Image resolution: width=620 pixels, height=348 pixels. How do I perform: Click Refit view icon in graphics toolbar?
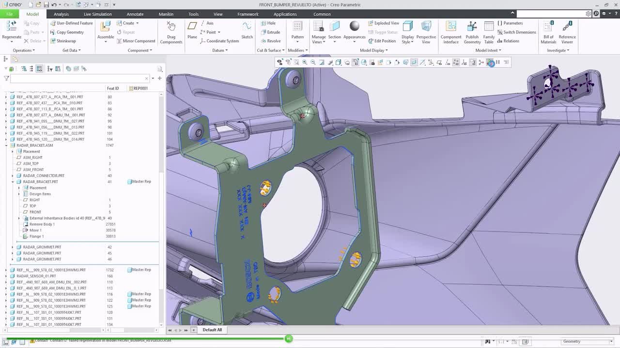(296, 62)
